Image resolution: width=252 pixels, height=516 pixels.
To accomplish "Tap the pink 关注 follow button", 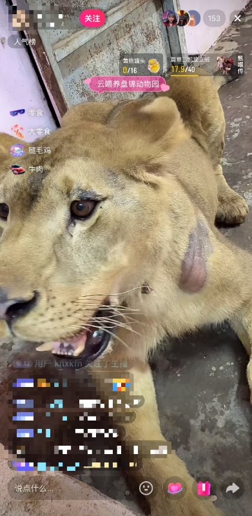I will coord(92,19).
